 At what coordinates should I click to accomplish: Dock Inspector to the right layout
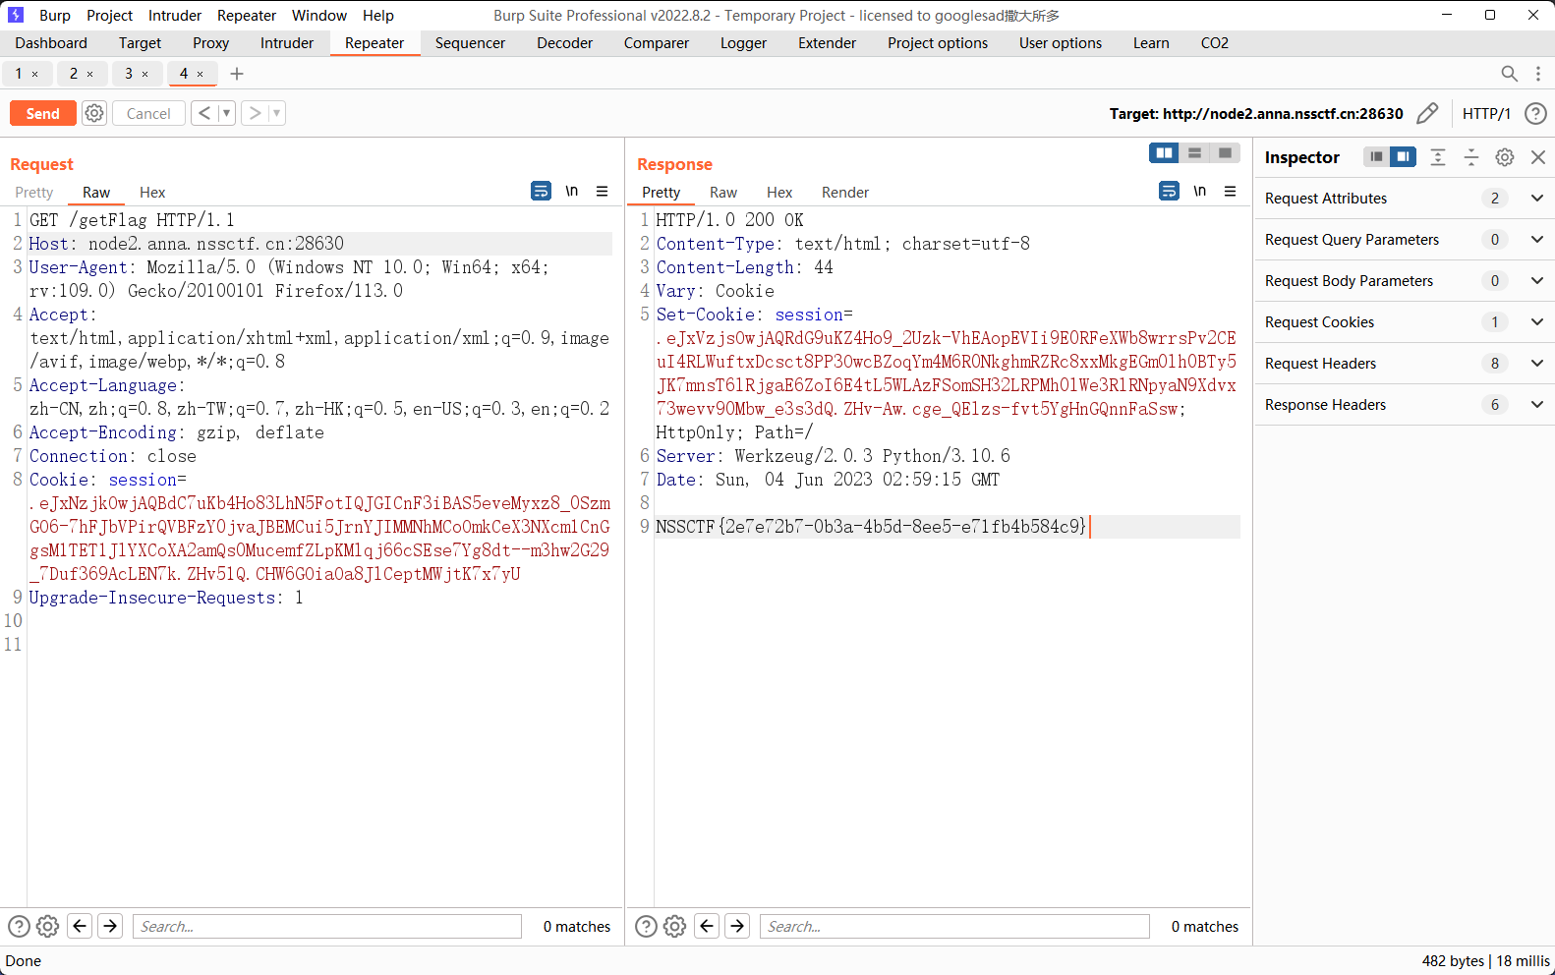coord(1403,157)
